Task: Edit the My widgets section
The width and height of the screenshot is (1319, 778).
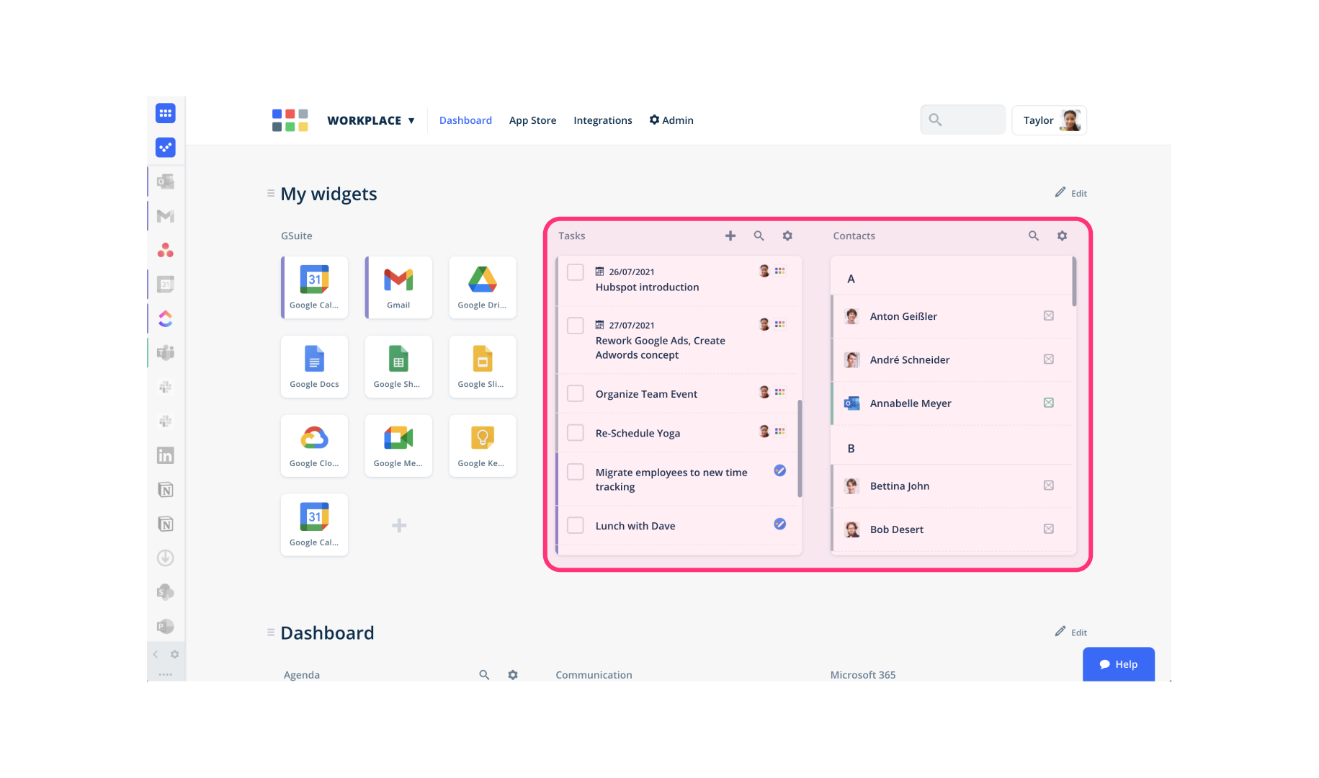Action: coord(1071,193)
